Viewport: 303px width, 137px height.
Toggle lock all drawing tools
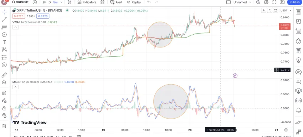click(4, 108)
